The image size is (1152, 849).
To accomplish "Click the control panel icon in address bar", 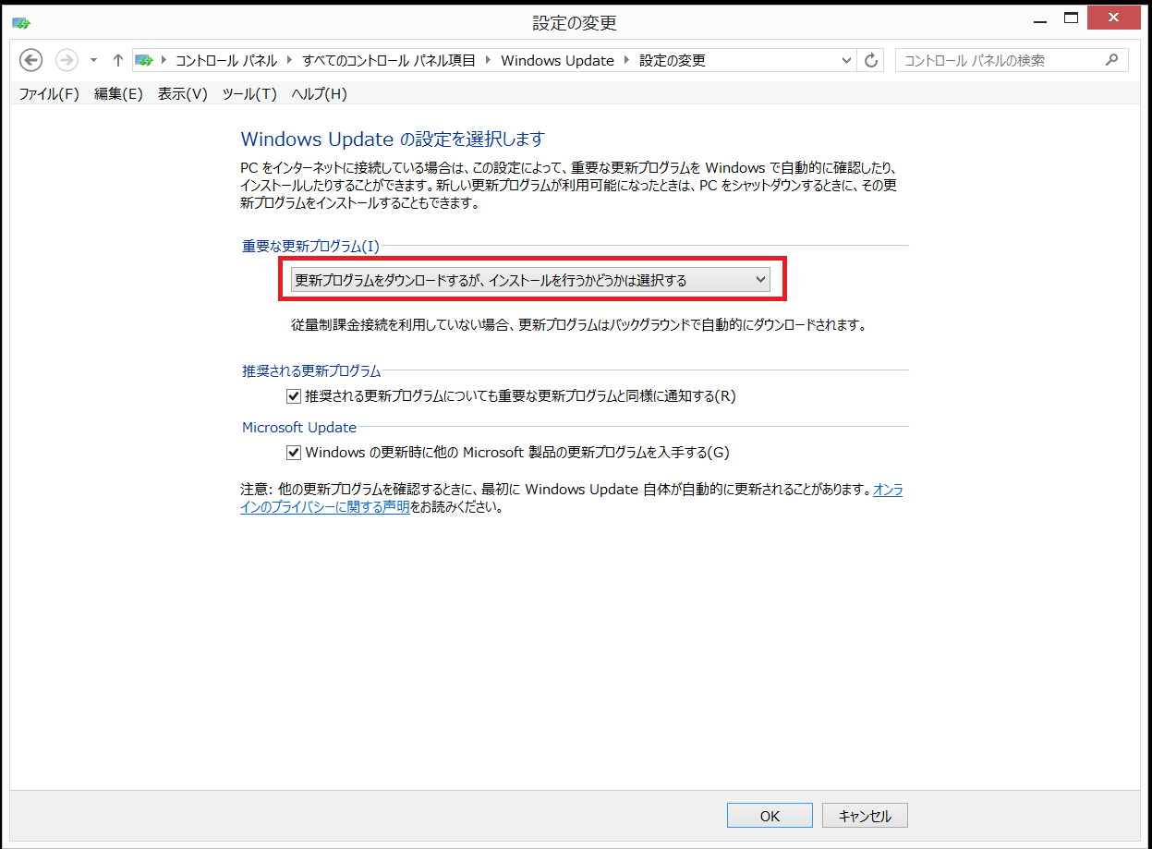I will 145,60.
